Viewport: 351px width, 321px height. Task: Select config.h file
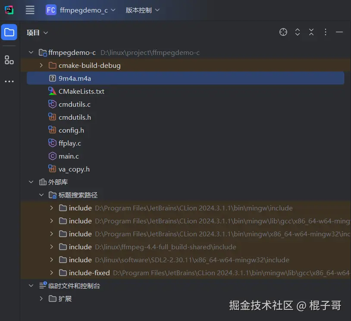click(x=71, y=130)
